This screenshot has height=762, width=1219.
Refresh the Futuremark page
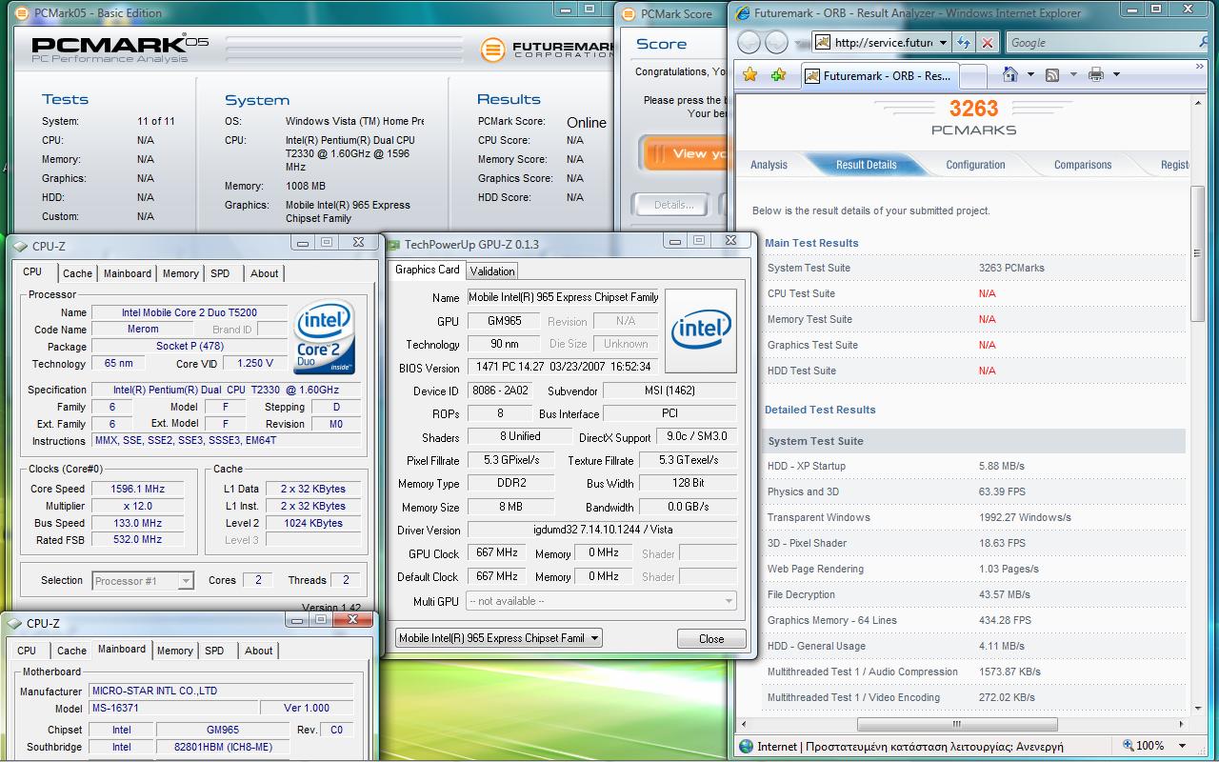(964, 43)
